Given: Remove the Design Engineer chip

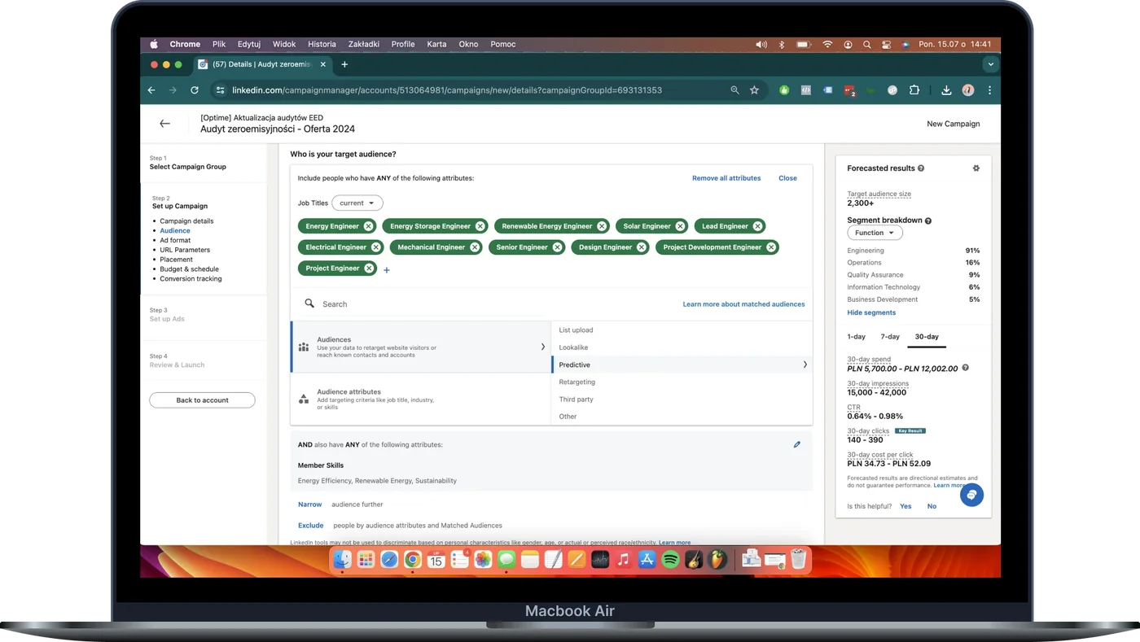Looking at the screenshot, I should coord(641,247).
